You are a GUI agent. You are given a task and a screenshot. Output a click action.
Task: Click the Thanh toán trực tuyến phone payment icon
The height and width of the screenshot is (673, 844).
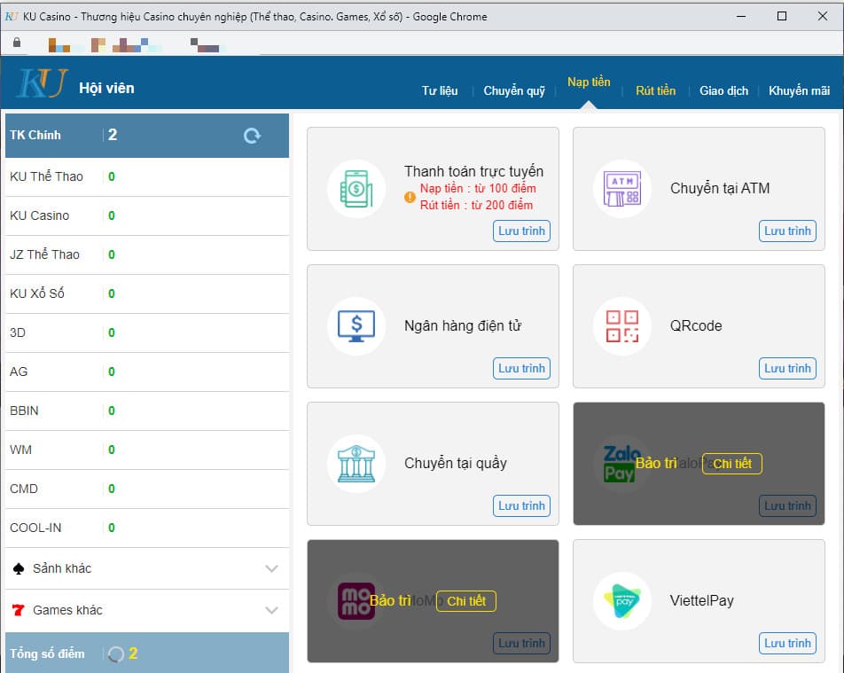coord(356,189)
